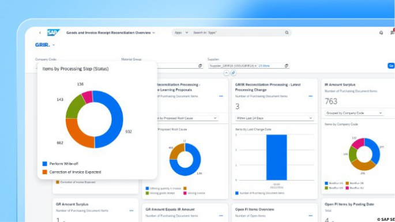Image resolution: width=395 pixels, height=222 pixels.
Task: Click the number 3 on Latest Processing card
Action: click(x=238, y=107)
